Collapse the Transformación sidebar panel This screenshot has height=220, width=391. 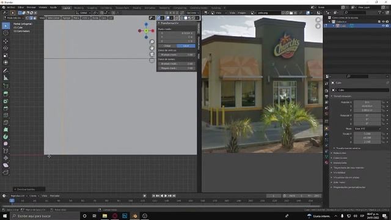169,23
